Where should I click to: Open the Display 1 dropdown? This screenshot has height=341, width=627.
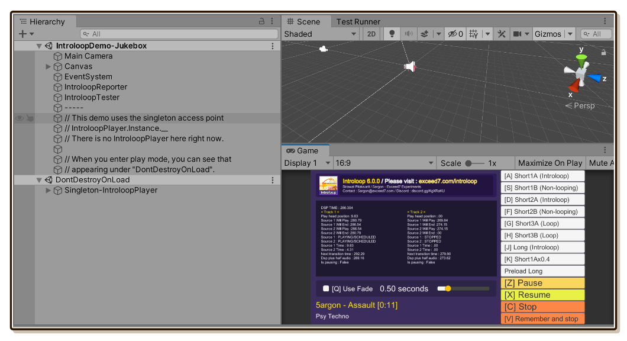pyautogui.click(x=307, y=163)
